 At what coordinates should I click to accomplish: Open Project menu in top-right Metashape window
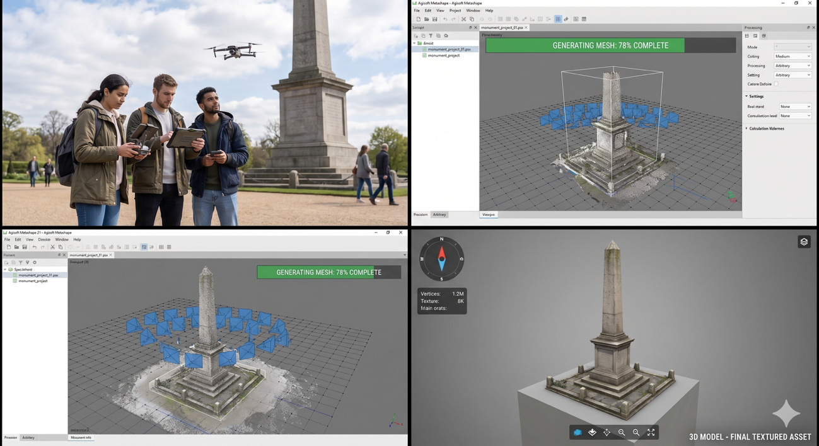click(x=455, y=11)
